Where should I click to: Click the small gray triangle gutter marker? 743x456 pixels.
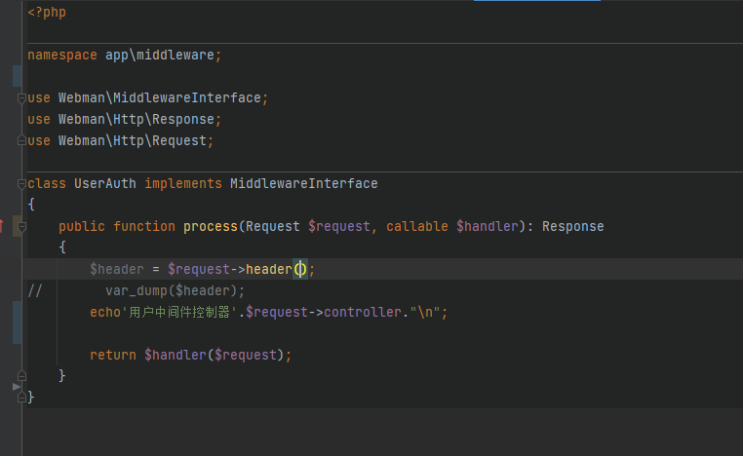tap(17, 387)
